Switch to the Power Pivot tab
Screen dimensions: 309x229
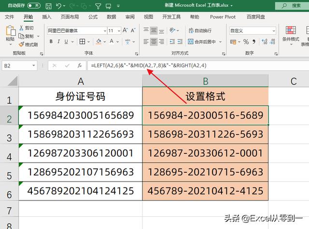tap(223, 17)
